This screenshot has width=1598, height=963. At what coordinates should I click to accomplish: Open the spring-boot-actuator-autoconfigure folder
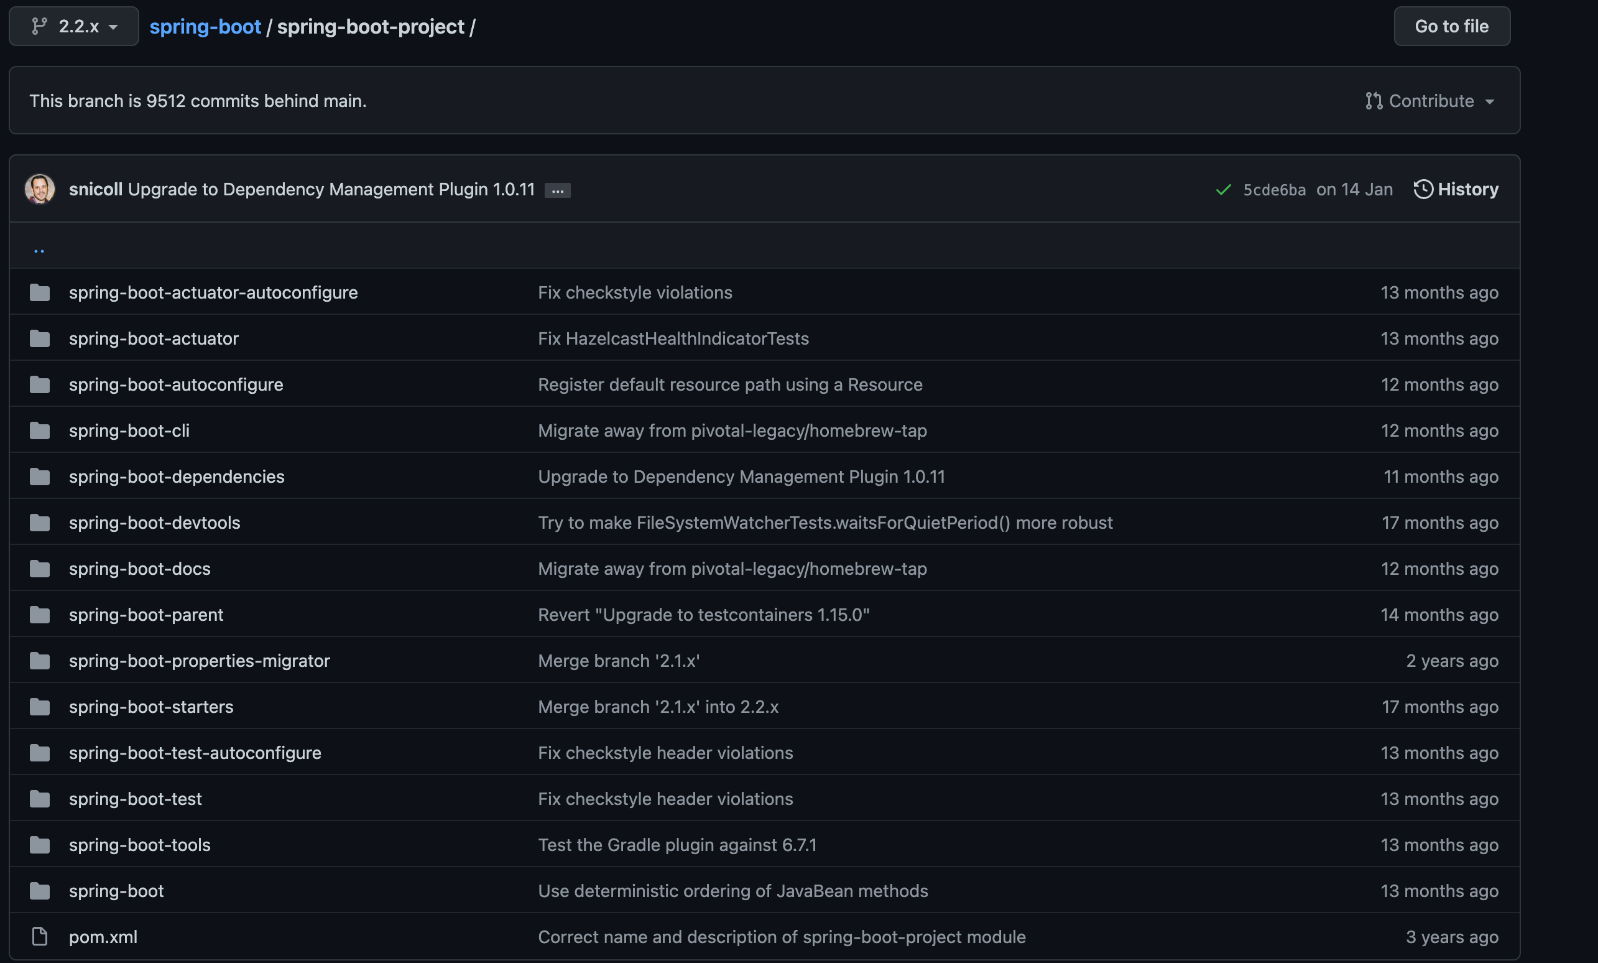click(213, 292)
